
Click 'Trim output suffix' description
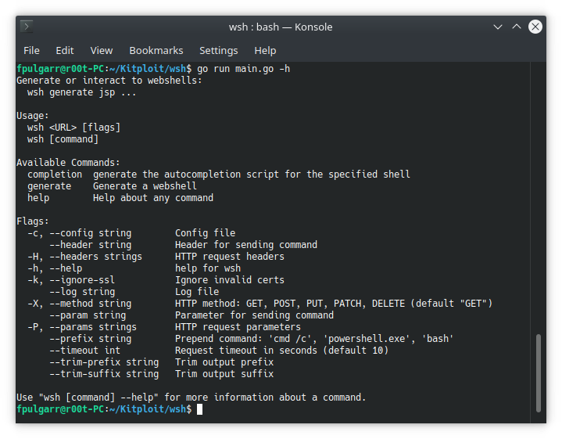pyautogui.click(x=224, y=374)
